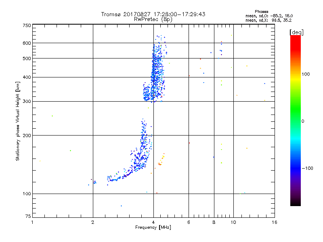The image size is (323, 242).
Task: Click the colorbar tick label '100'
Action: point(306,74)
